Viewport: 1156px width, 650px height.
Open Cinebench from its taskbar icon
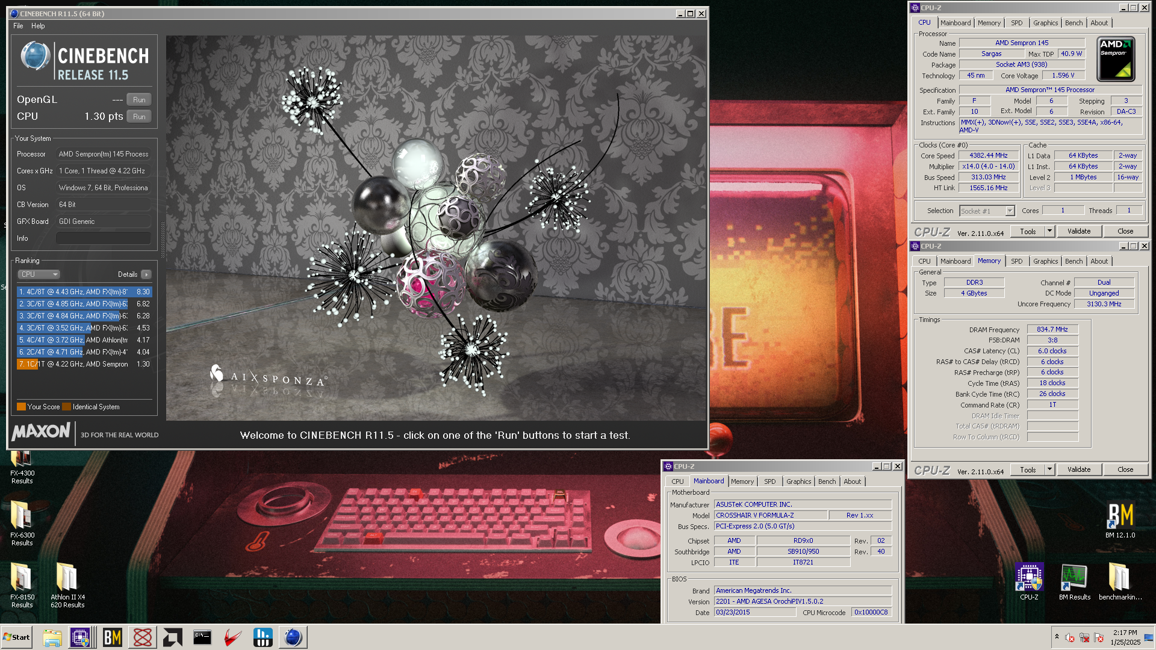[x=293, y=637]
